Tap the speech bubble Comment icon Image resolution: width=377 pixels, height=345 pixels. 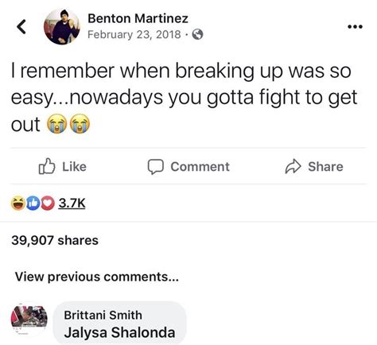tap(156, 167)
